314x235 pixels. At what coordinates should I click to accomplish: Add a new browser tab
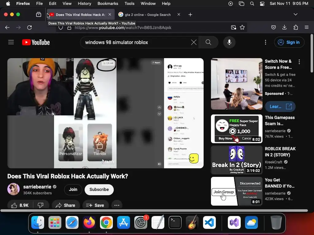[190, 15]
